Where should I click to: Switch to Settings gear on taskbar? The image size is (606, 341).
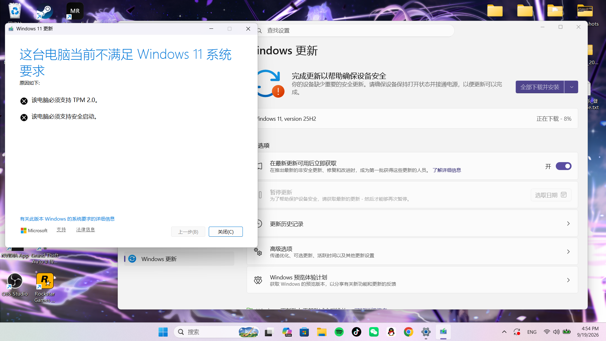tap(426, 332)
